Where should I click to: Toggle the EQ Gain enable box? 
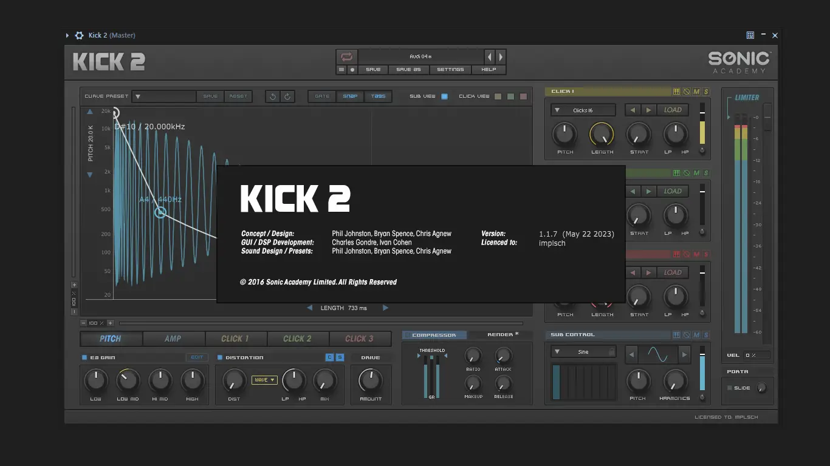coord(84,357)
